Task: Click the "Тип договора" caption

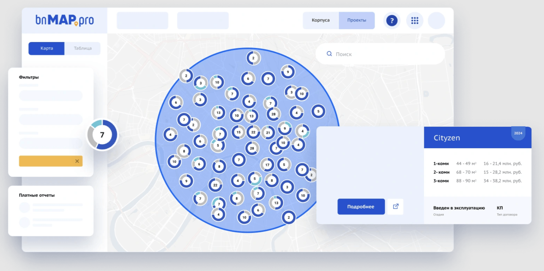Action: [507, 214]
